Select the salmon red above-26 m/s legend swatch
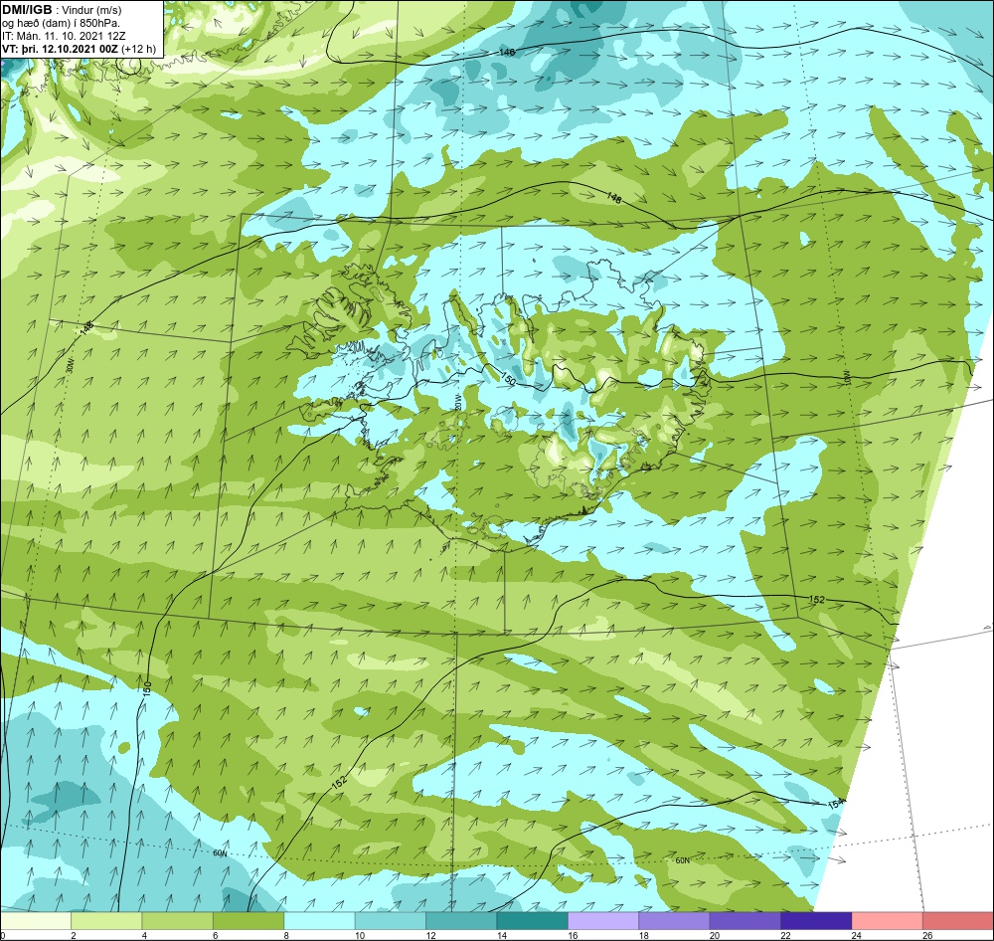This screenshot has width=994, height=941. [x=958, y=921]
